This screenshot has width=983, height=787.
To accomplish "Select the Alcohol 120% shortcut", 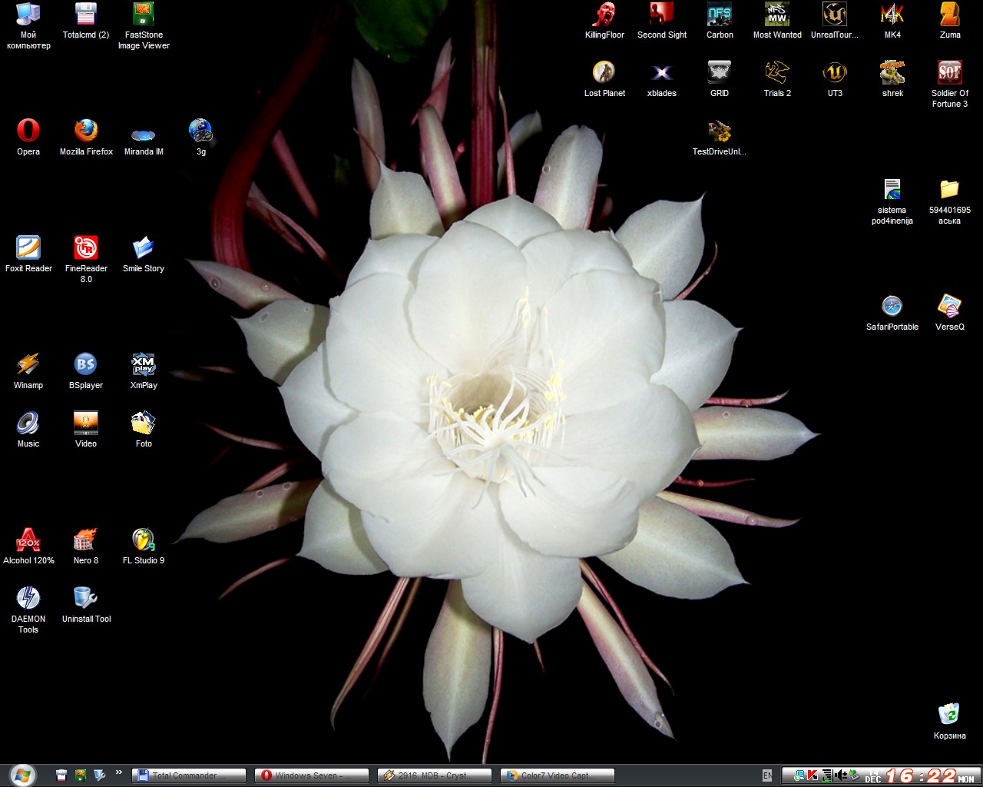I will 28,540.
